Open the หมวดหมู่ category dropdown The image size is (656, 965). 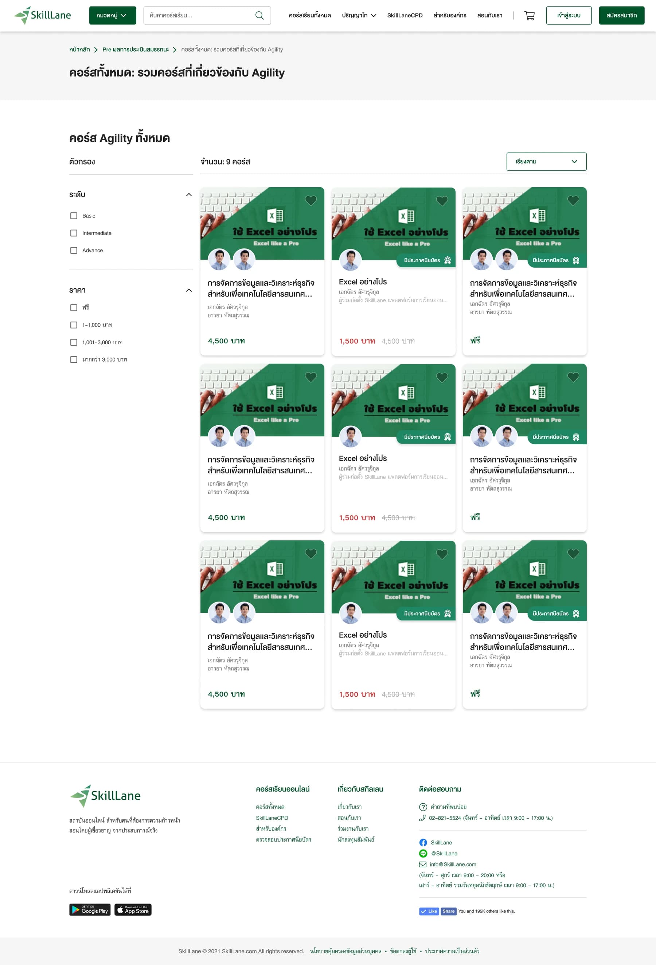pos(113,15)
